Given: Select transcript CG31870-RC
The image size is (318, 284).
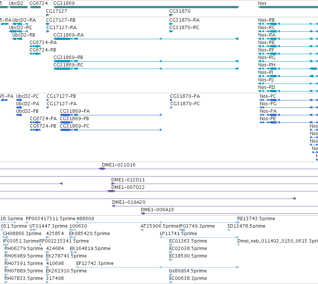Looking at the screenshot, I should click(184, 28).
